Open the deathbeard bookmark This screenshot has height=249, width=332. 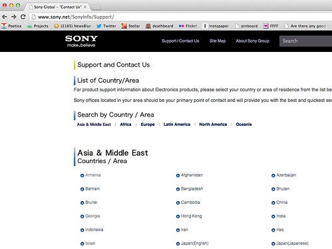[x=160, y=26]
